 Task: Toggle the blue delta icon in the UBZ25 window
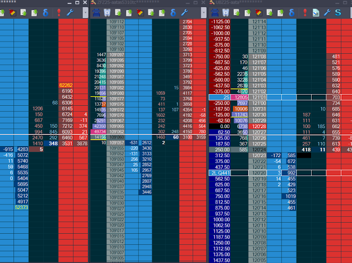[292, 13]
